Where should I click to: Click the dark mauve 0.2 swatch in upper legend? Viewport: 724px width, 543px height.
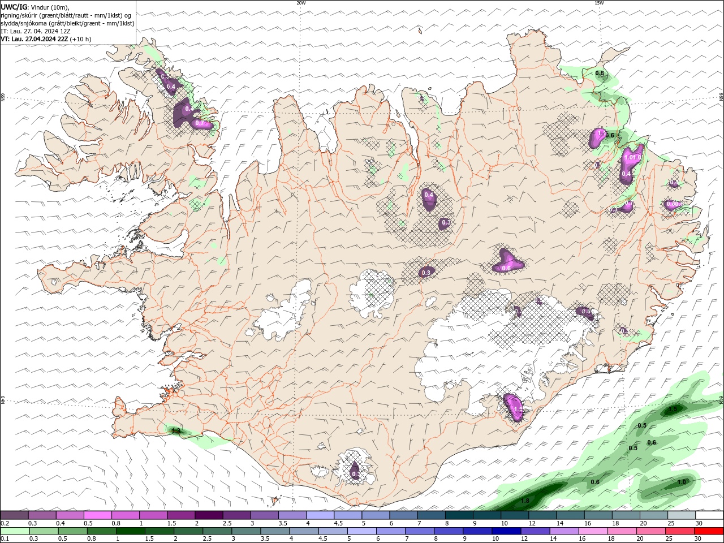14,515
